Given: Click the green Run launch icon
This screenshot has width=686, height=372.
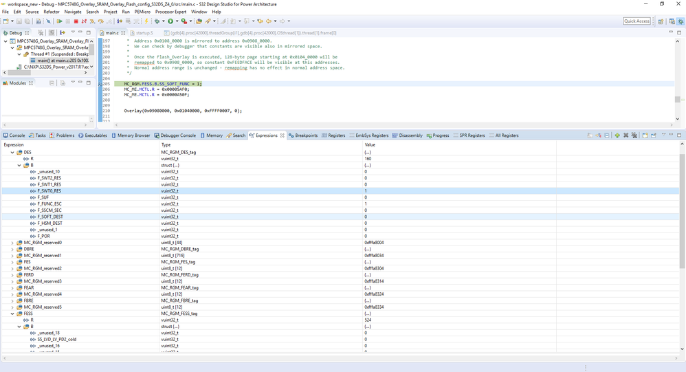Looking at the screenshot, I should click(170, 21).
